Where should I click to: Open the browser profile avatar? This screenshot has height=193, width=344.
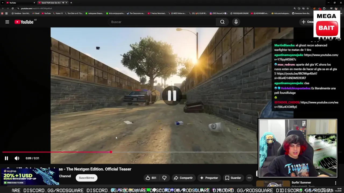click(x=336, y=8)
